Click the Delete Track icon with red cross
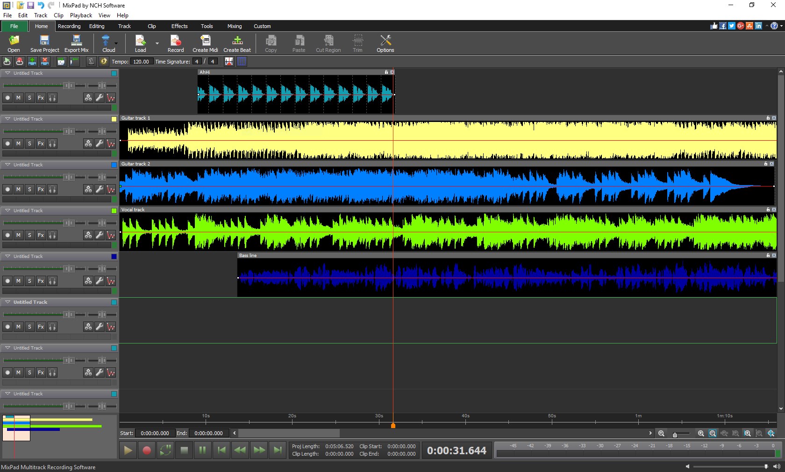 point(45,61)
